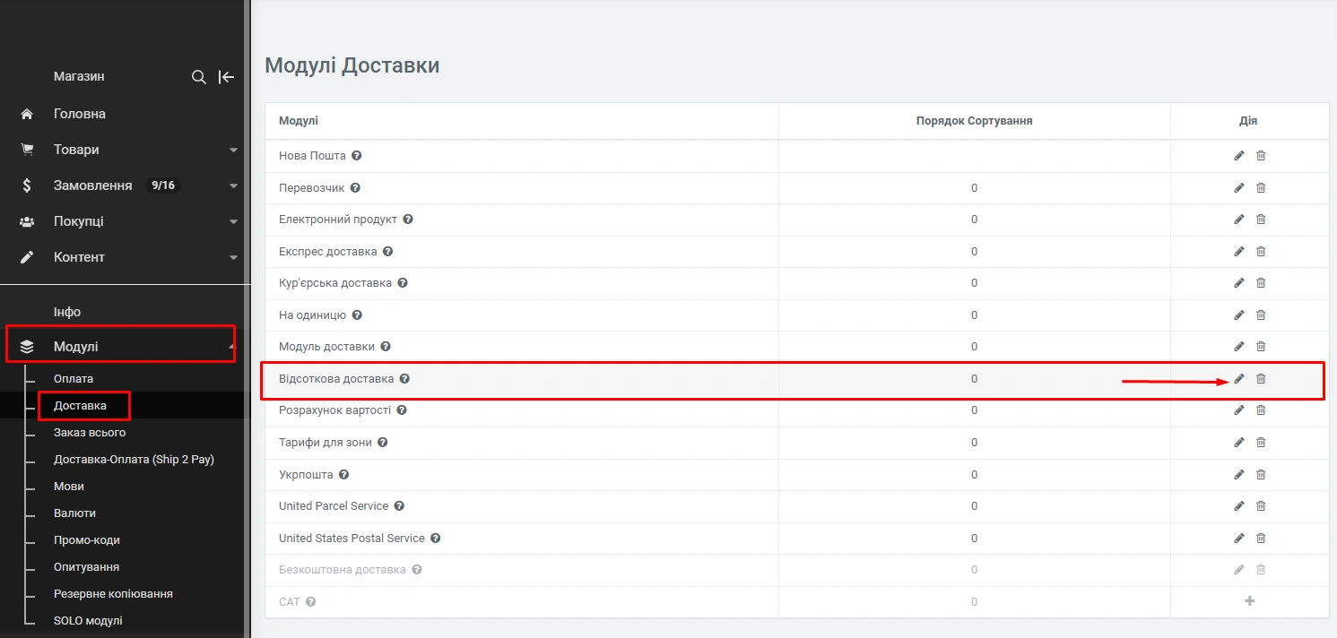Open the sidebar search magnifier icon

click(199, 77)
